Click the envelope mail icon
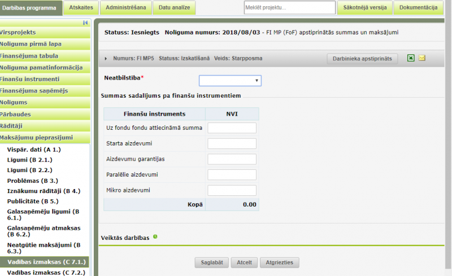 421,58
